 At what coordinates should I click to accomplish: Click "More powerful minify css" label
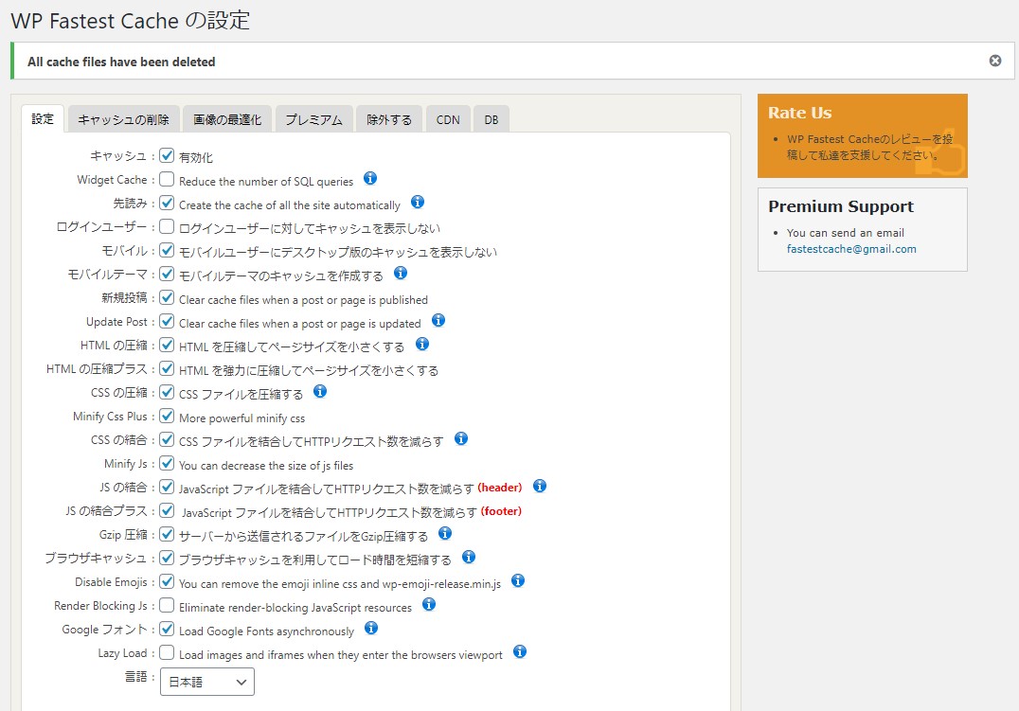(241, 418)
